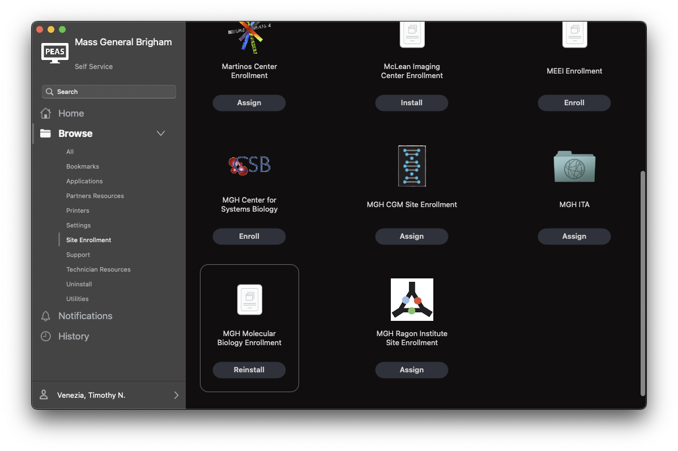The height and width of the screenshot is (451, 678).
Task: Select the Utilities category
Action: click(x=78, y=299)
